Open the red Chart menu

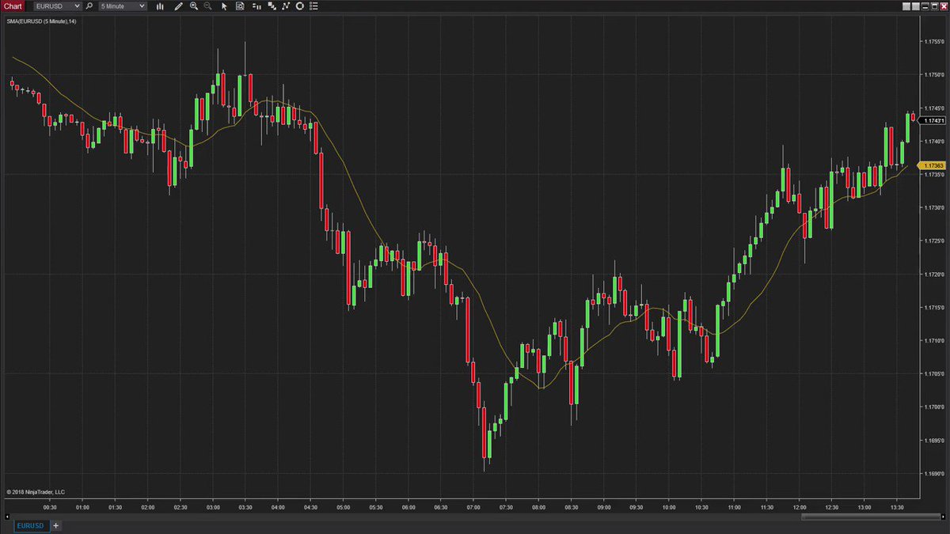point(13,6)
